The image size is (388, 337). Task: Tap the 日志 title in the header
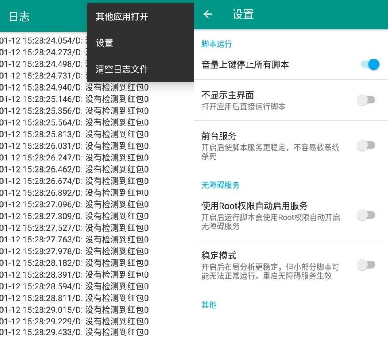pyautogui.click(x=19, y=17)
